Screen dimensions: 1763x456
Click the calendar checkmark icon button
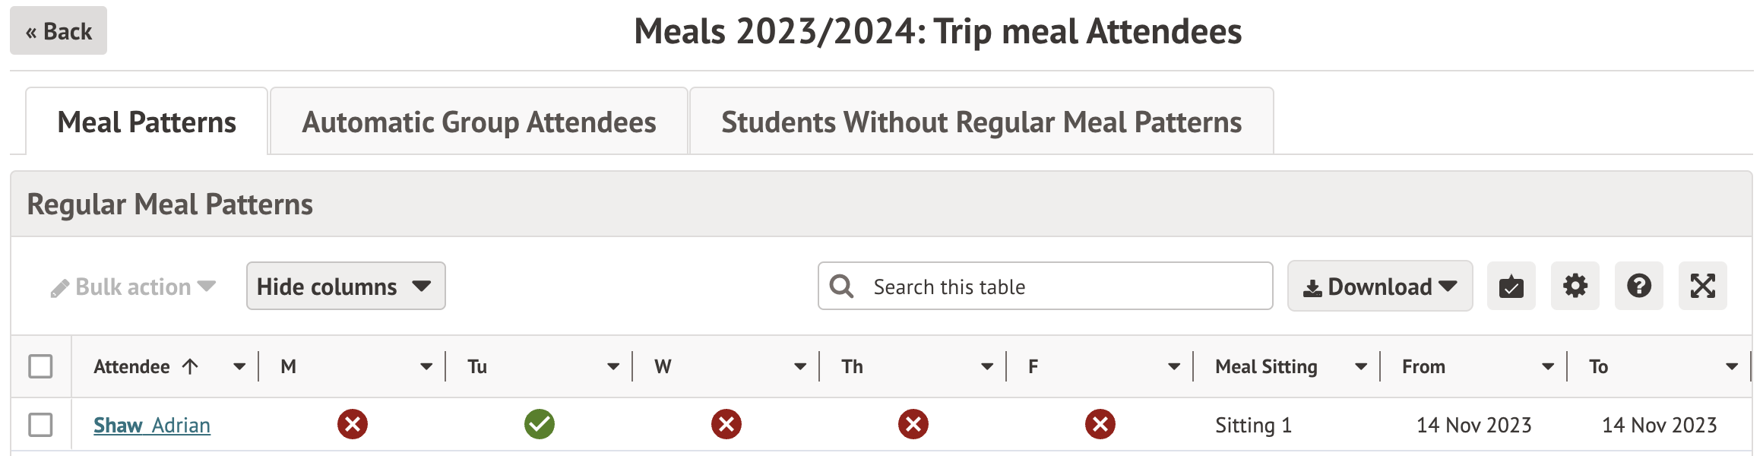(x=1511, y=287)
